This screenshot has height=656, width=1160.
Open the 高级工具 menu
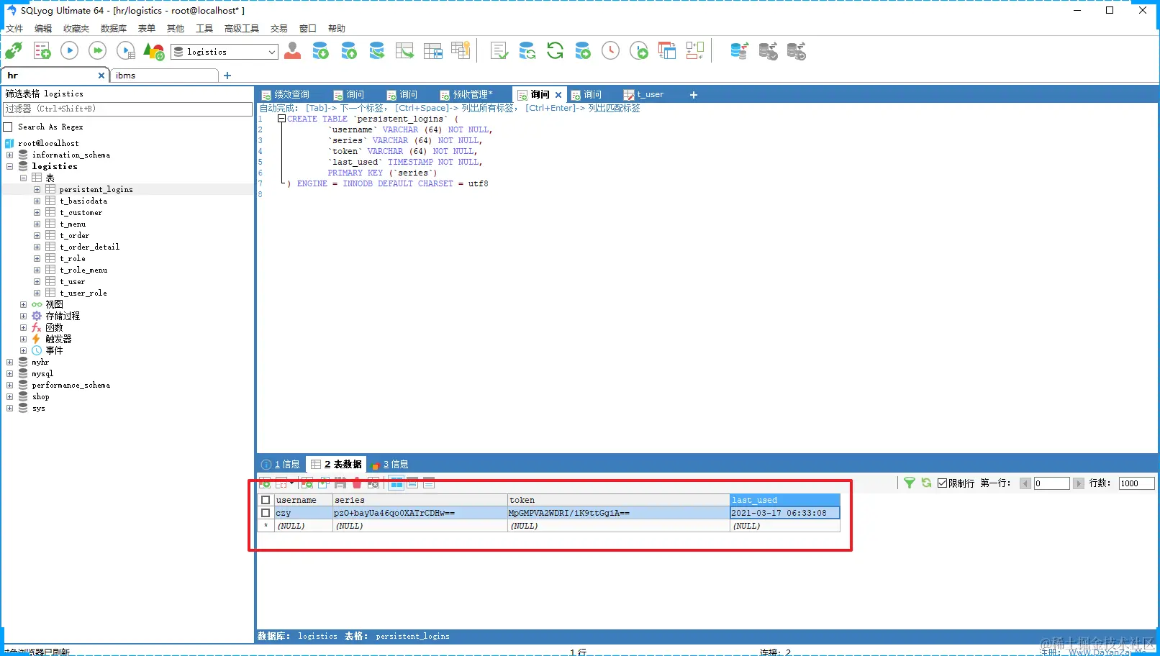[242, 29]
